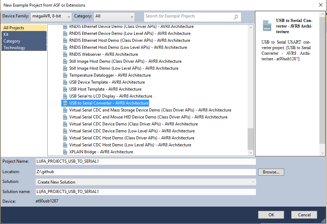Select Still Image Host Demo (Low Level APIs)
Screen dimensions: 327x224
(x=124, y=68)
